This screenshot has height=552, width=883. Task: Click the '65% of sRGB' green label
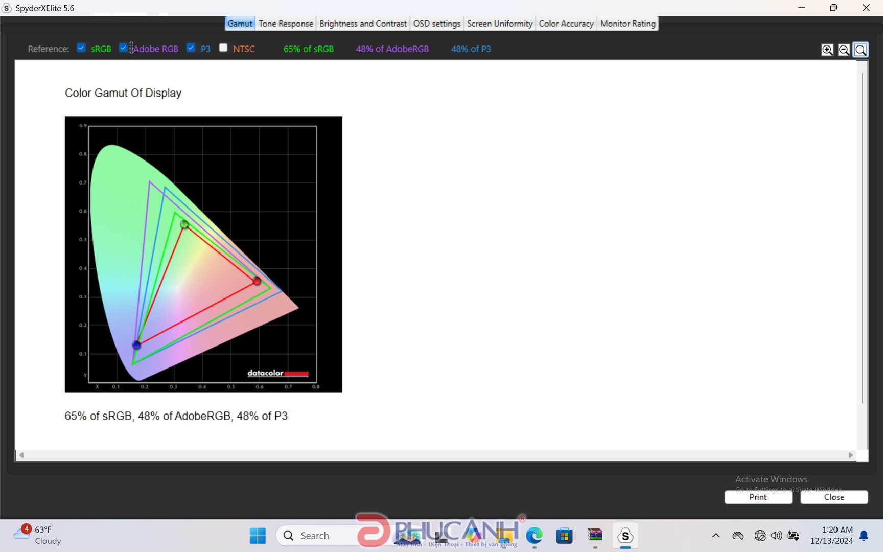pos(309,49)
